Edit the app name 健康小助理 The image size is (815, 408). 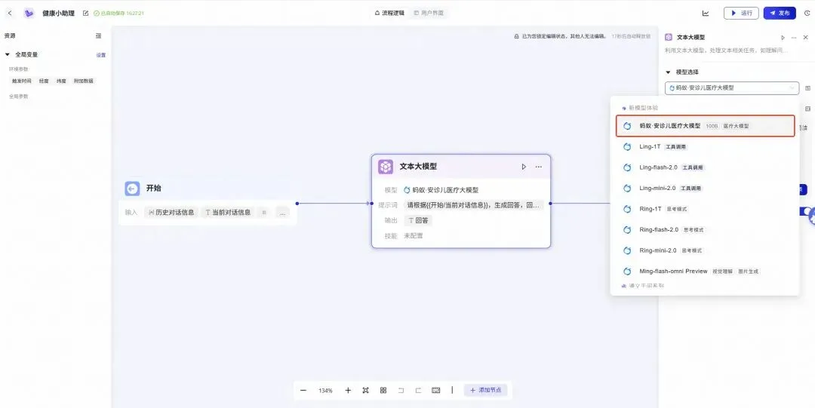click(86, 13)
